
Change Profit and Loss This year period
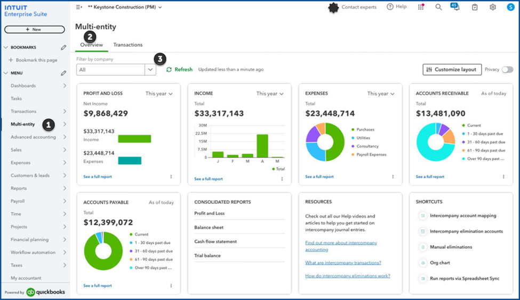[x=159, y=94]
